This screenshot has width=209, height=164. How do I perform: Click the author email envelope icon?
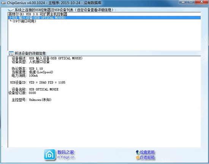[138, 157]
